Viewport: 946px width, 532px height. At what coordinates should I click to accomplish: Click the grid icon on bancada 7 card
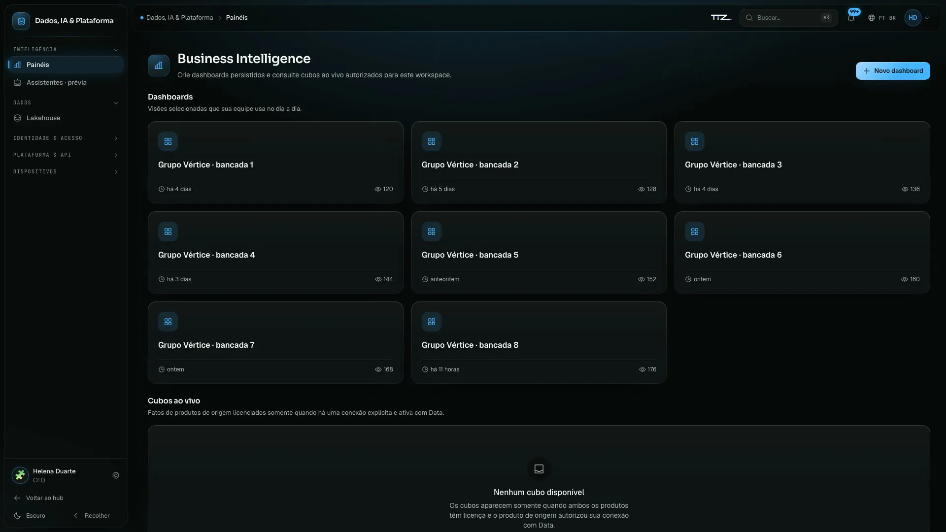168,322
